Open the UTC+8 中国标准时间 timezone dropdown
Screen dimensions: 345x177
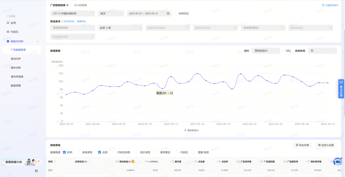73,13
